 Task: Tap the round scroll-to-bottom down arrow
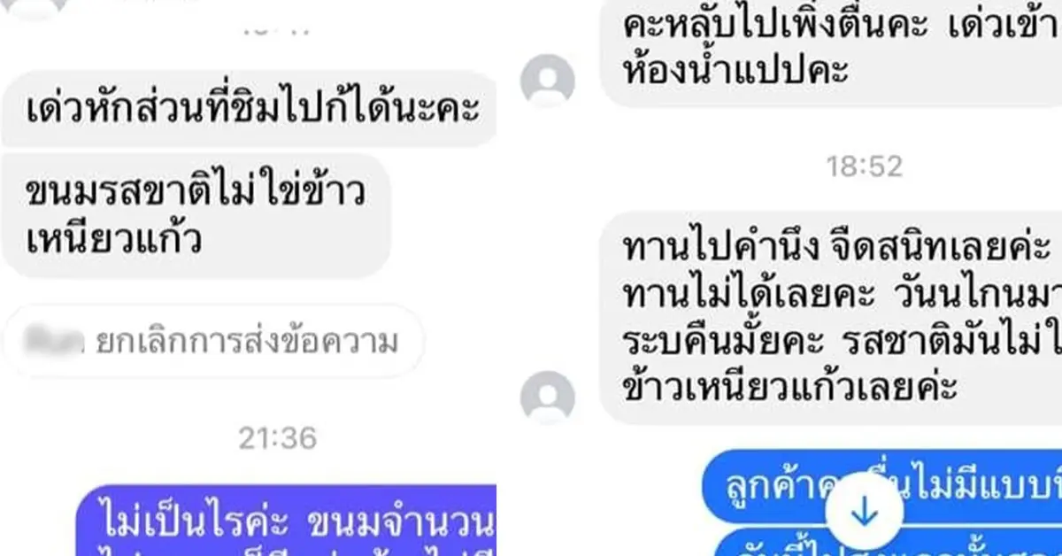coord(864,511)
